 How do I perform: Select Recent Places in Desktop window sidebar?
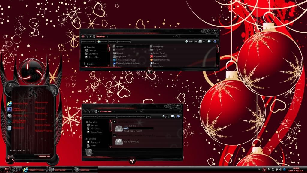point(93,57)
